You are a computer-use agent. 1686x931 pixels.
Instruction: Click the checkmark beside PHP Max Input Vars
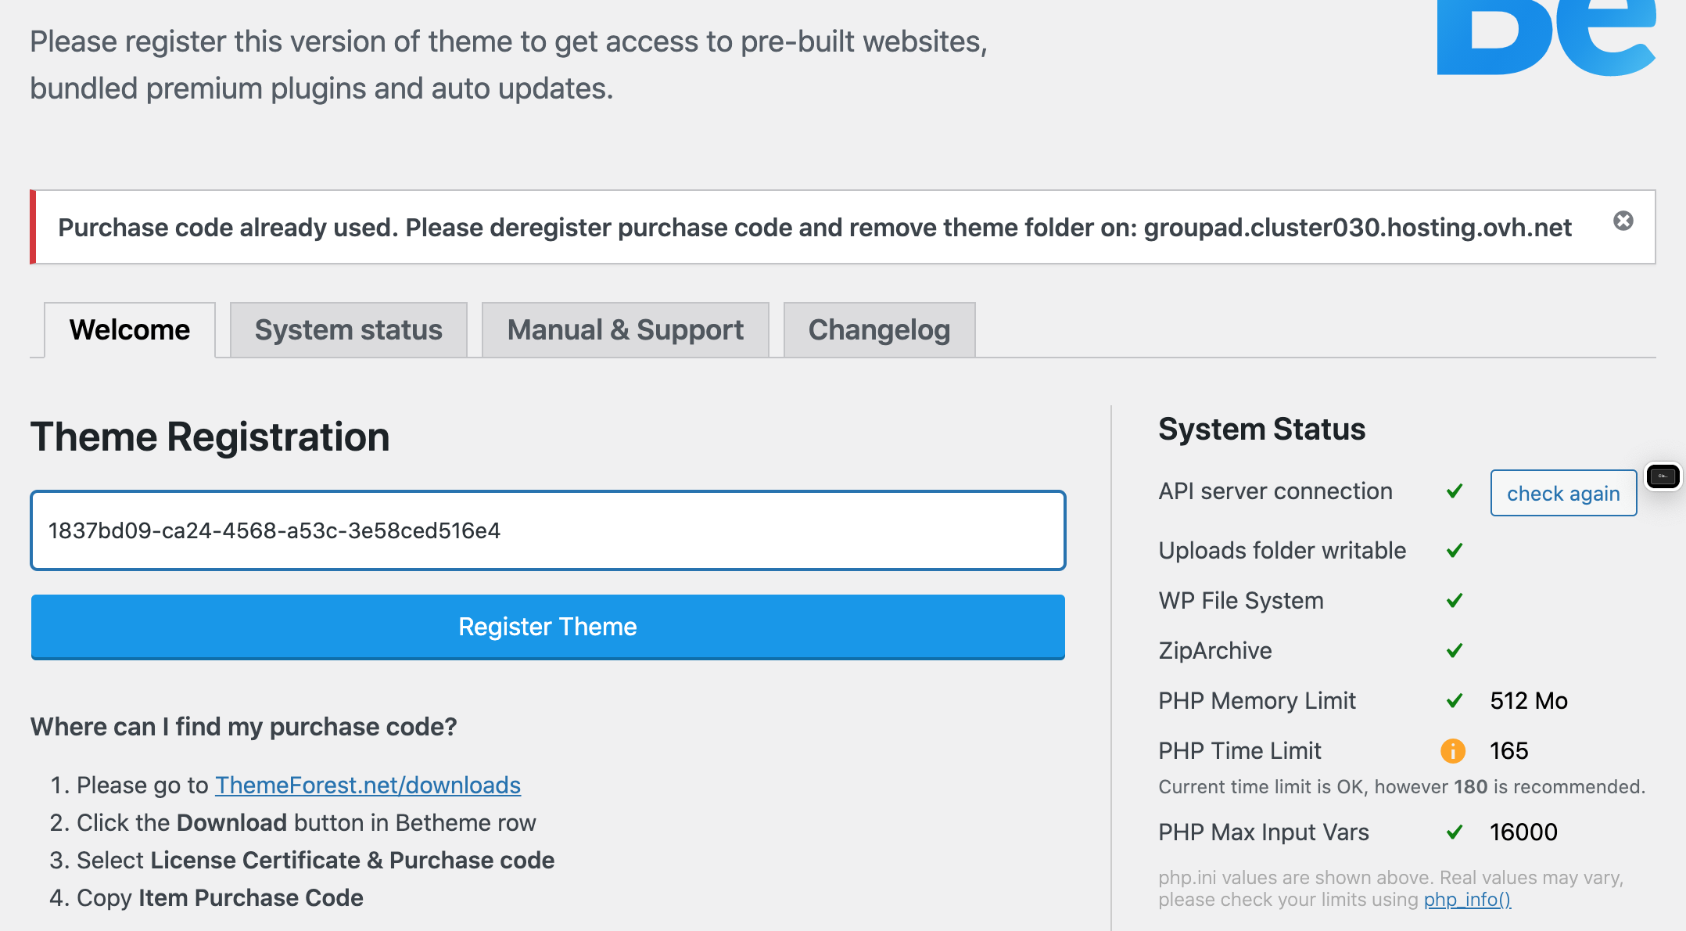point(1455,832)
